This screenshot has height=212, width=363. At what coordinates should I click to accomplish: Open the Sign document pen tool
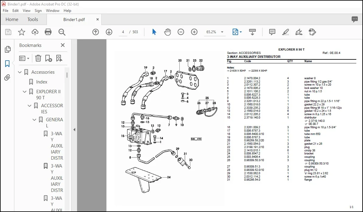(299, 32)
